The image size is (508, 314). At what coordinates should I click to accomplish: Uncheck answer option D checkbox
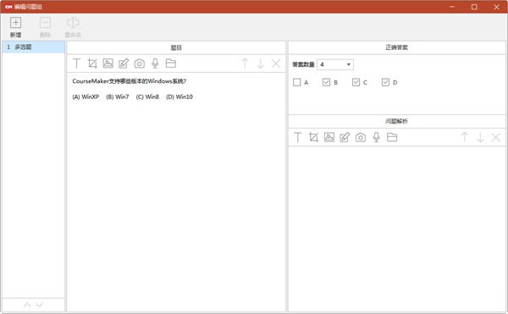[x=385, y=82]
